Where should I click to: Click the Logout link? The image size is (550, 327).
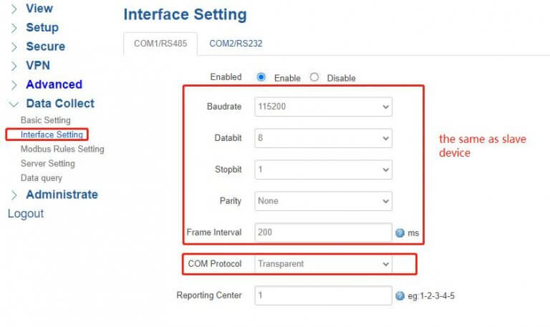click(x=26, y=213)
